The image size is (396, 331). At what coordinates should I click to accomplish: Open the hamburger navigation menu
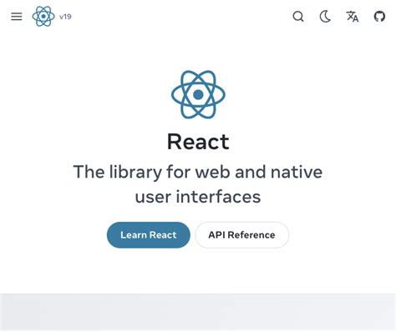(x=17, y=17)
